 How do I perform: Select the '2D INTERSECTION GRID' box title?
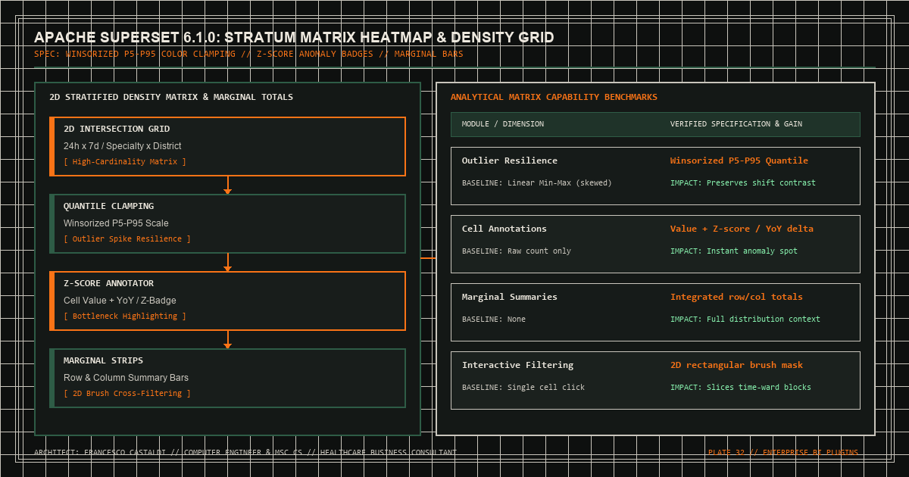click(x=117, y=129)
